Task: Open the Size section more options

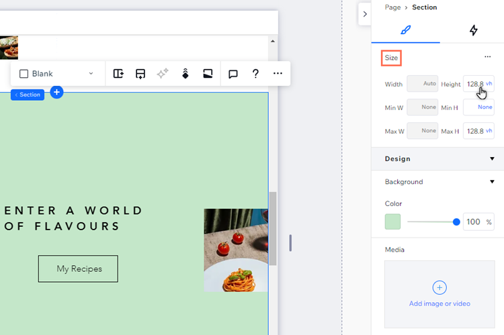Action: click(x=488, y=57)
